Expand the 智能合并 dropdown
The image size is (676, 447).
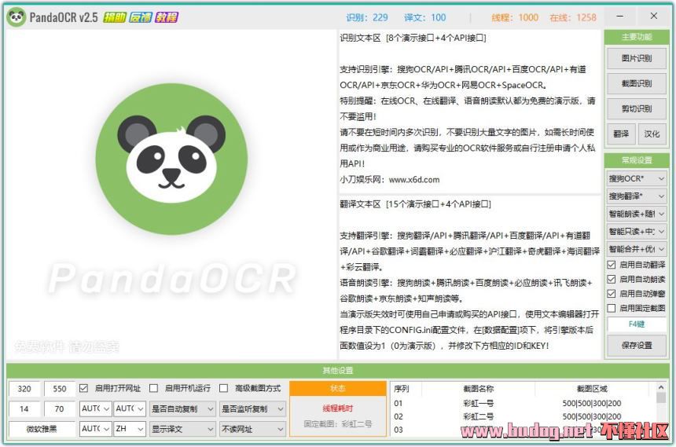(637, 249)
